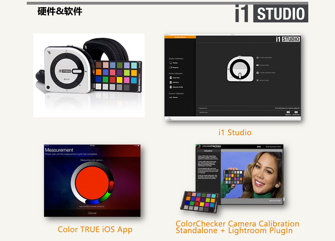Click the Registration icon in i1 Studio
Image resolution: width=335 pixels, height=241 pixels.
pos(288,112)
